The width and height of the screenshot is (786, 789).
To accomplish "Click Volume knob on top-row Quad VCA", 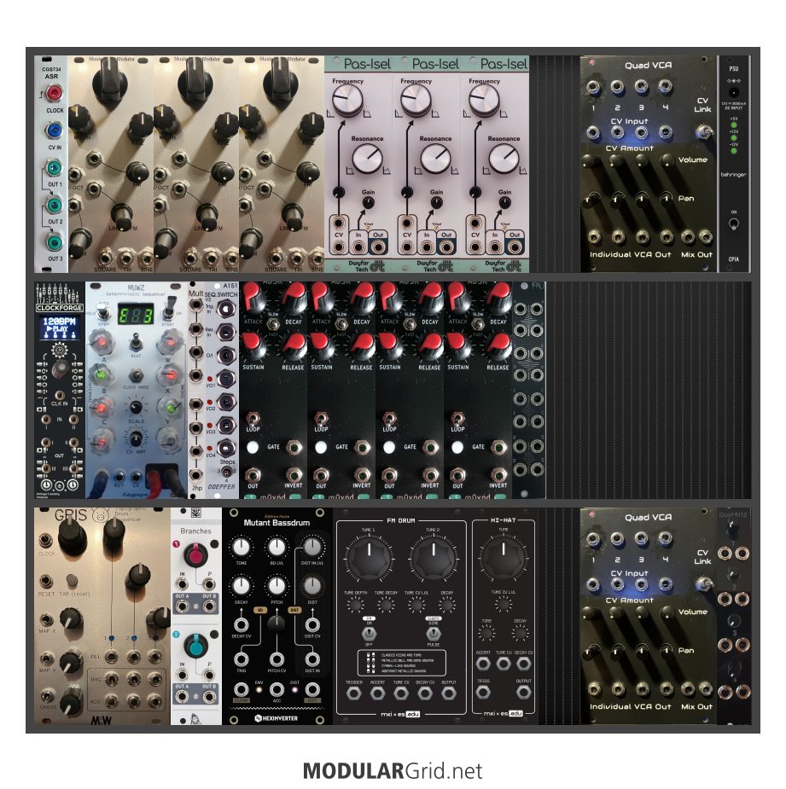I will 667,160.
